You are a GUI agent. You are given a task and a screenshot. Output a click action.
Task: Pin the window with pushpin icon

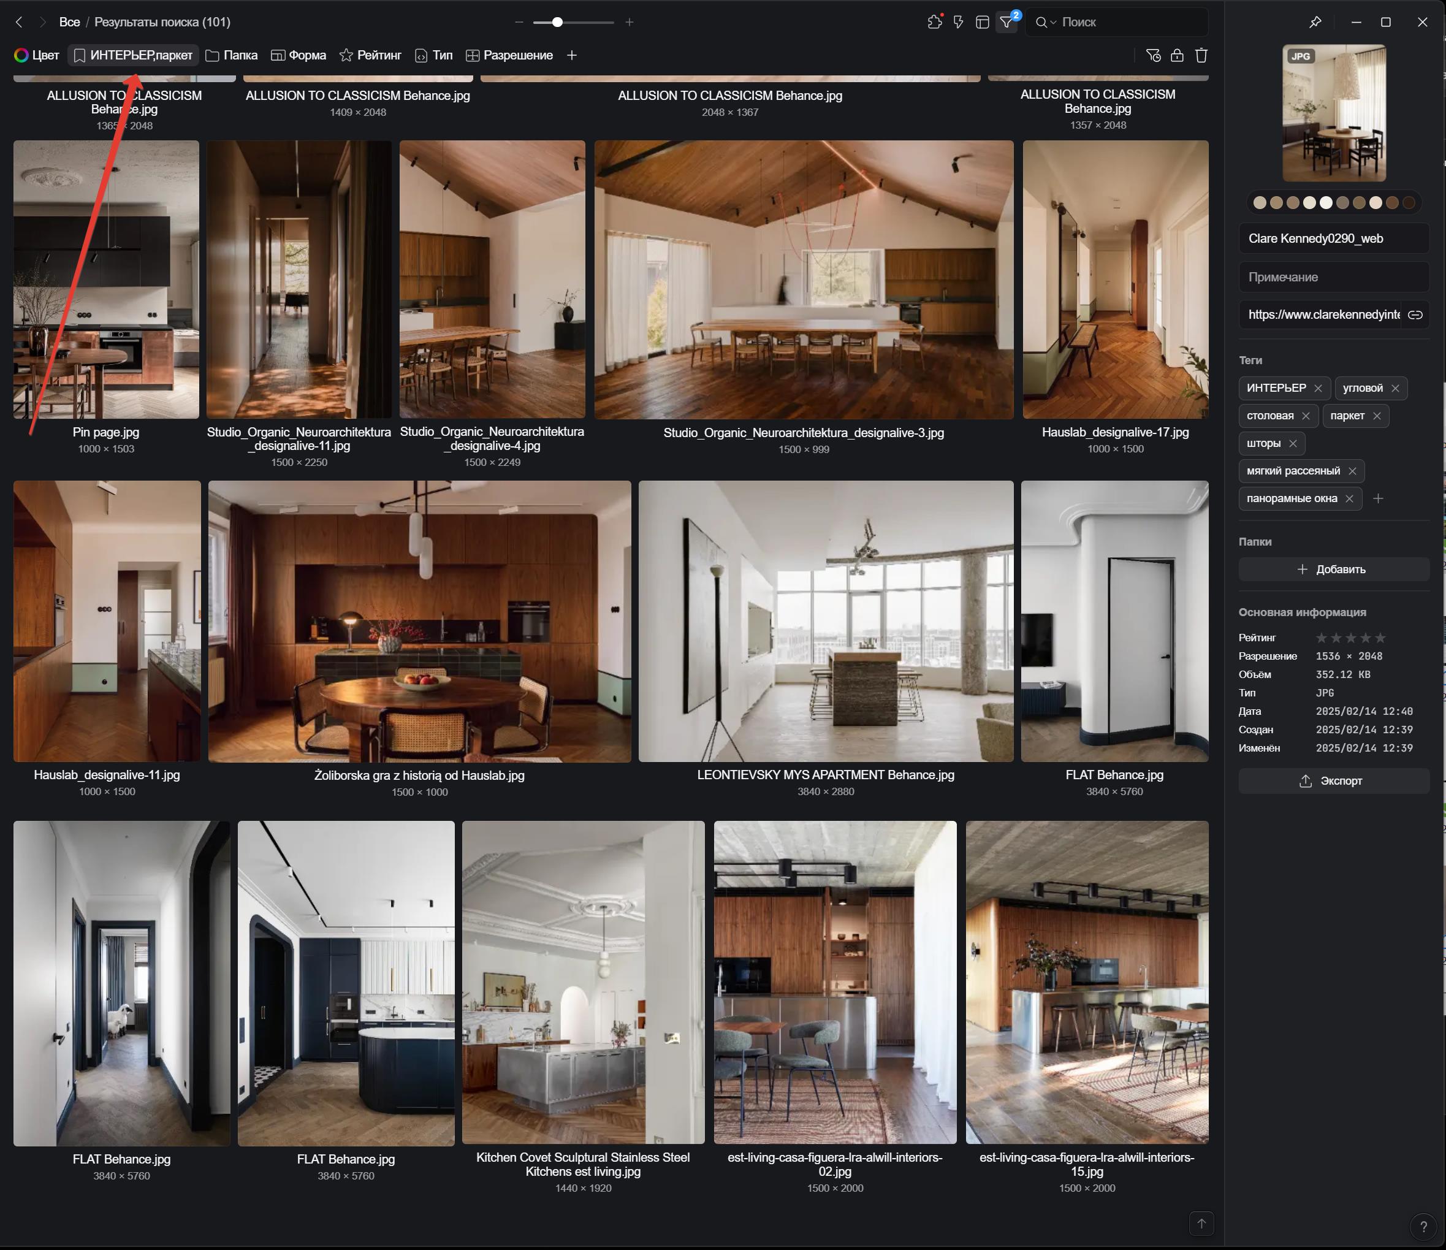point(1315,21)
